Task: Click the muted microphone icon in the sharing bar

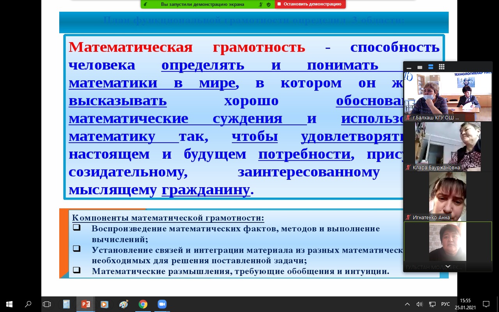Action: coord(261,4)
